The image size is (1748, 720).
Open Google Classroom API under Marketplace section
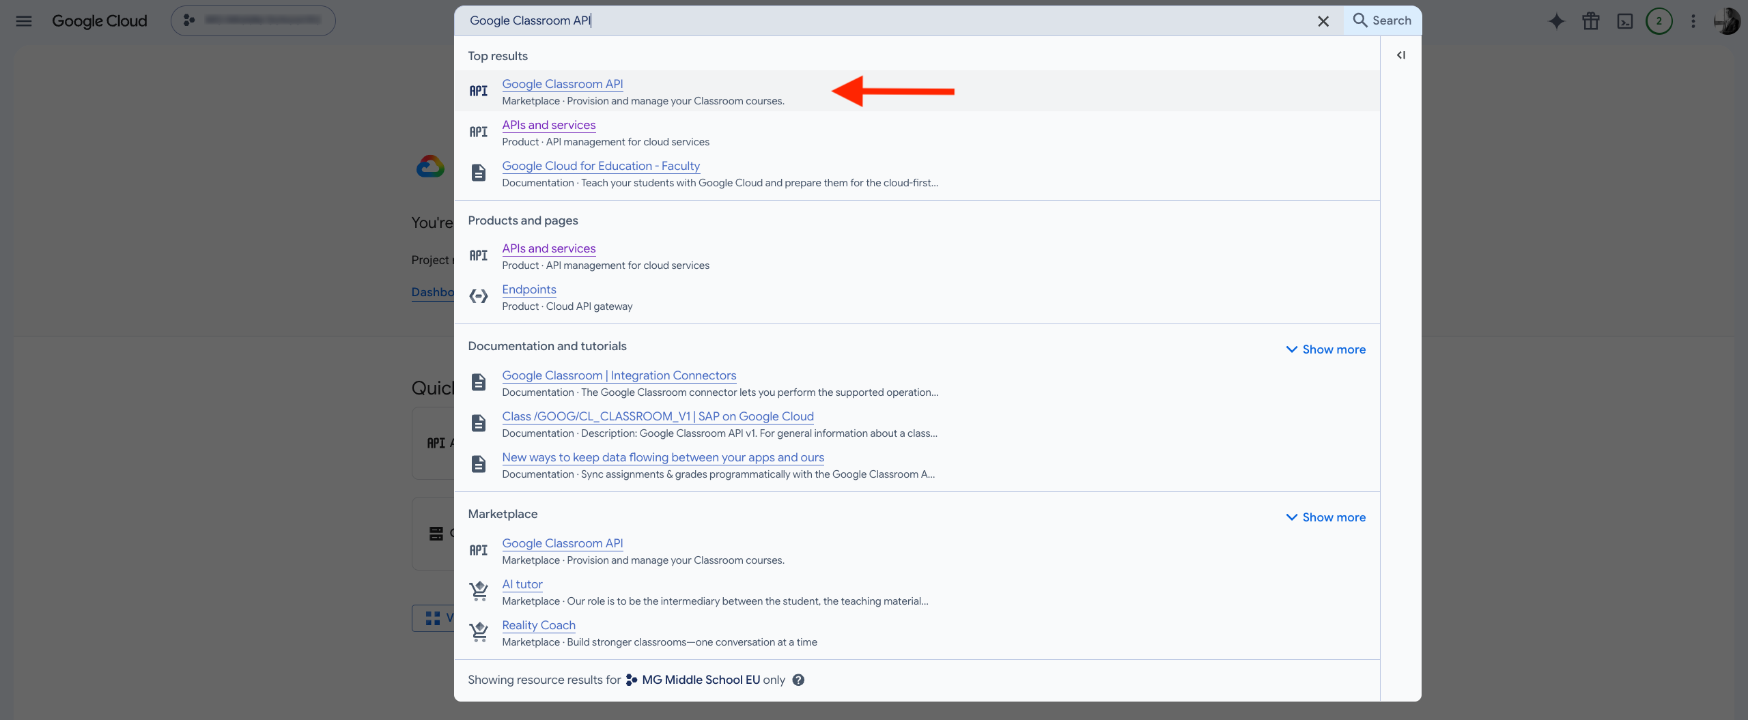[562, 543]
